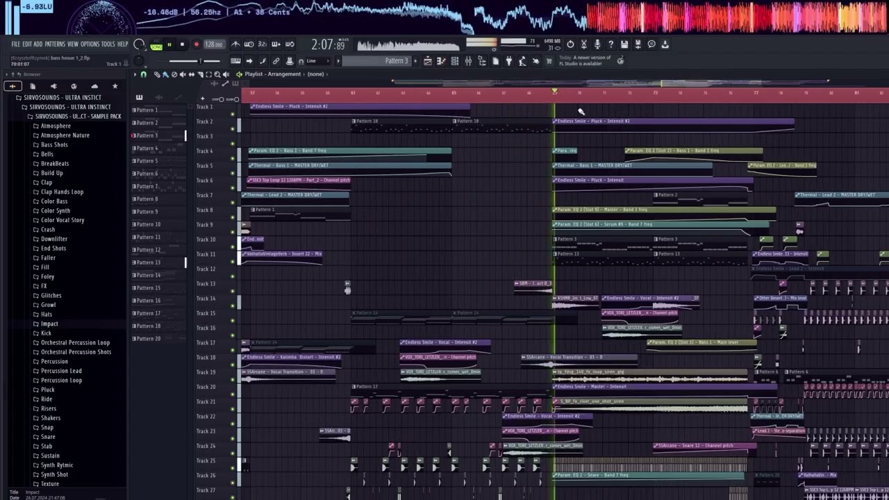Select the playlist paint brush tool
The height and width of the screenshot is (500, 889).
pyautogui.click(x=165, y=74)
